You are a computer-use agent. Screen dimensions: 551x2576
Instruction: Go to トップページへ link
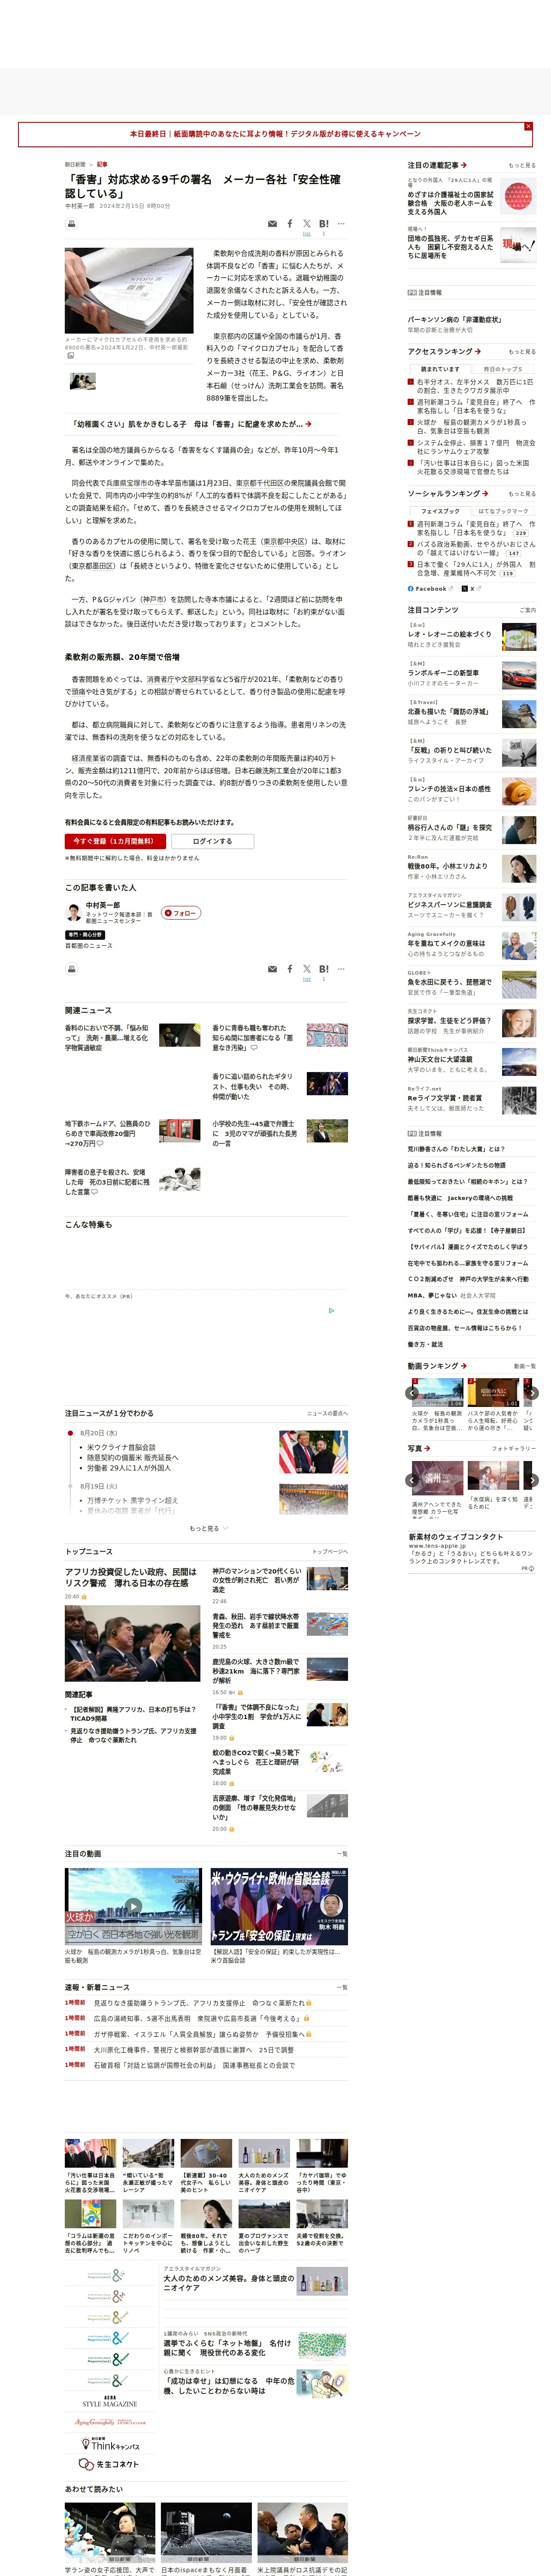point(330,1552)
